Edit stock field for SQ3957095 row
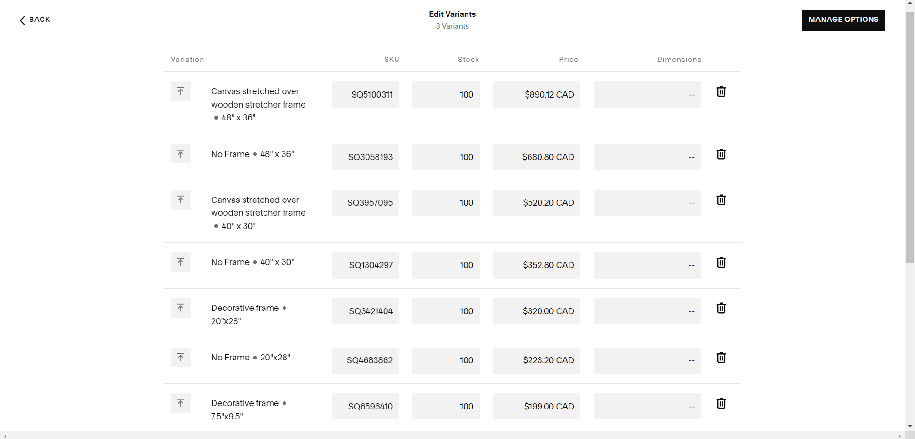The image size is (915, 439). 446,202
